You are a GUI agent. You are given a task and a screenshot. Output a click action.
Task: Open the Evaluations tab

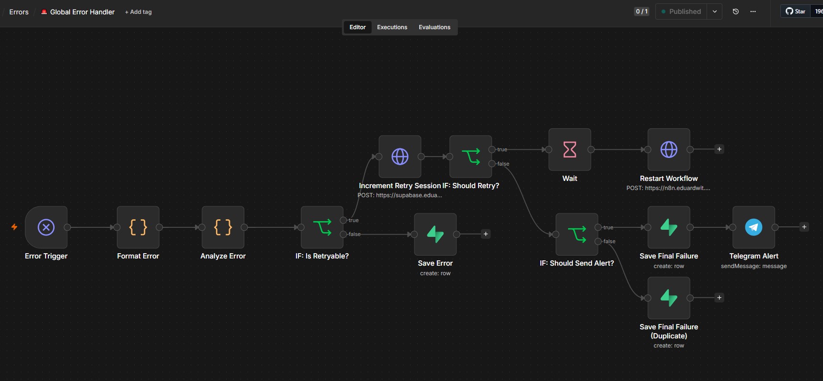click(x=434, y=27)
